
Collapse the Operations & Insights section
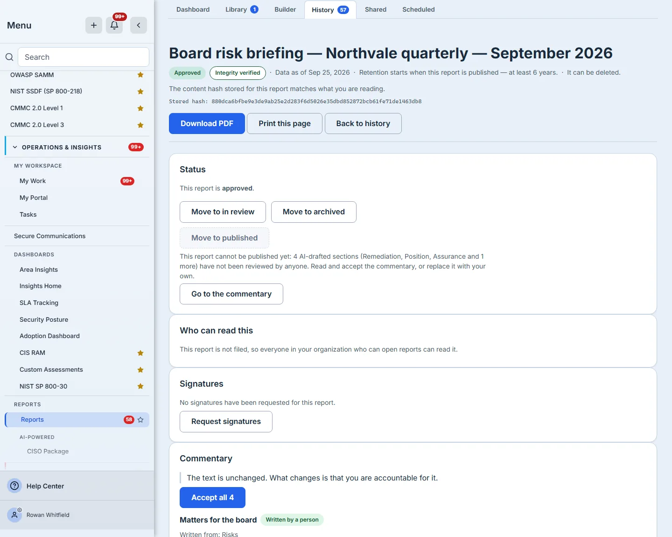click(x=77, y=147)
